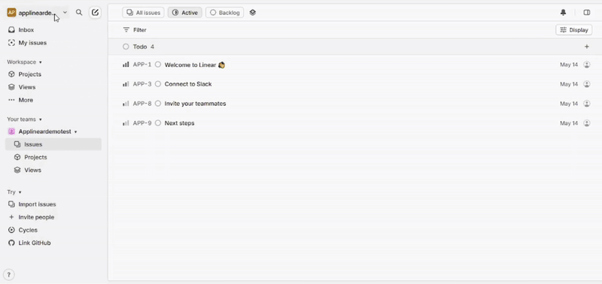Change status circle of Connect to Slack
Viewport: 602px width, 284px height.
point(158,84)
